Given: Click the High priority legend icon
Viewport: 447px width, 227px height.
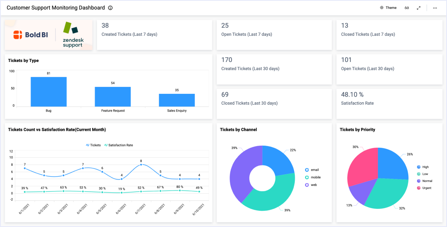Looking at the screenshot, I should [419, 167].
